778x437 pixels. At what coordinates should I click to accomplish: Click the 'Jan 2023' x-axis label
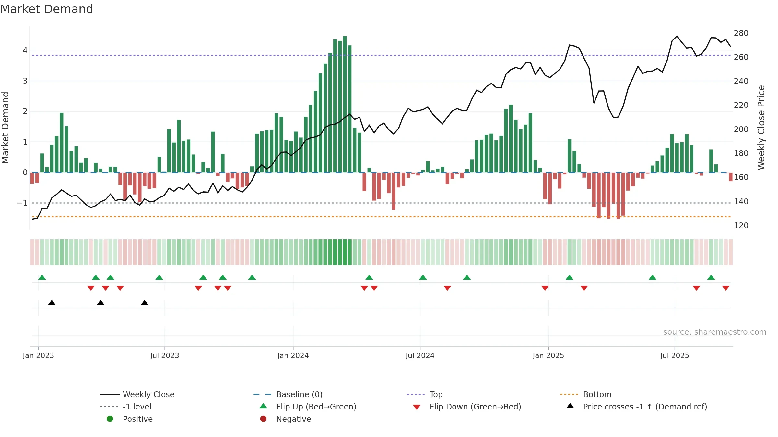(38, 356)
